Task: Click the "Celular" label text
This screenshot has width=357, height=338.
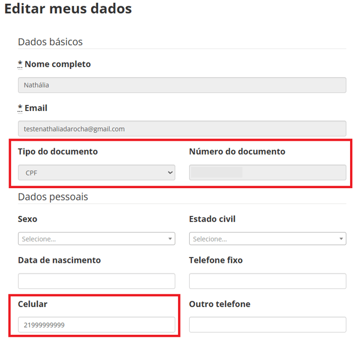Action: (33, 304)
